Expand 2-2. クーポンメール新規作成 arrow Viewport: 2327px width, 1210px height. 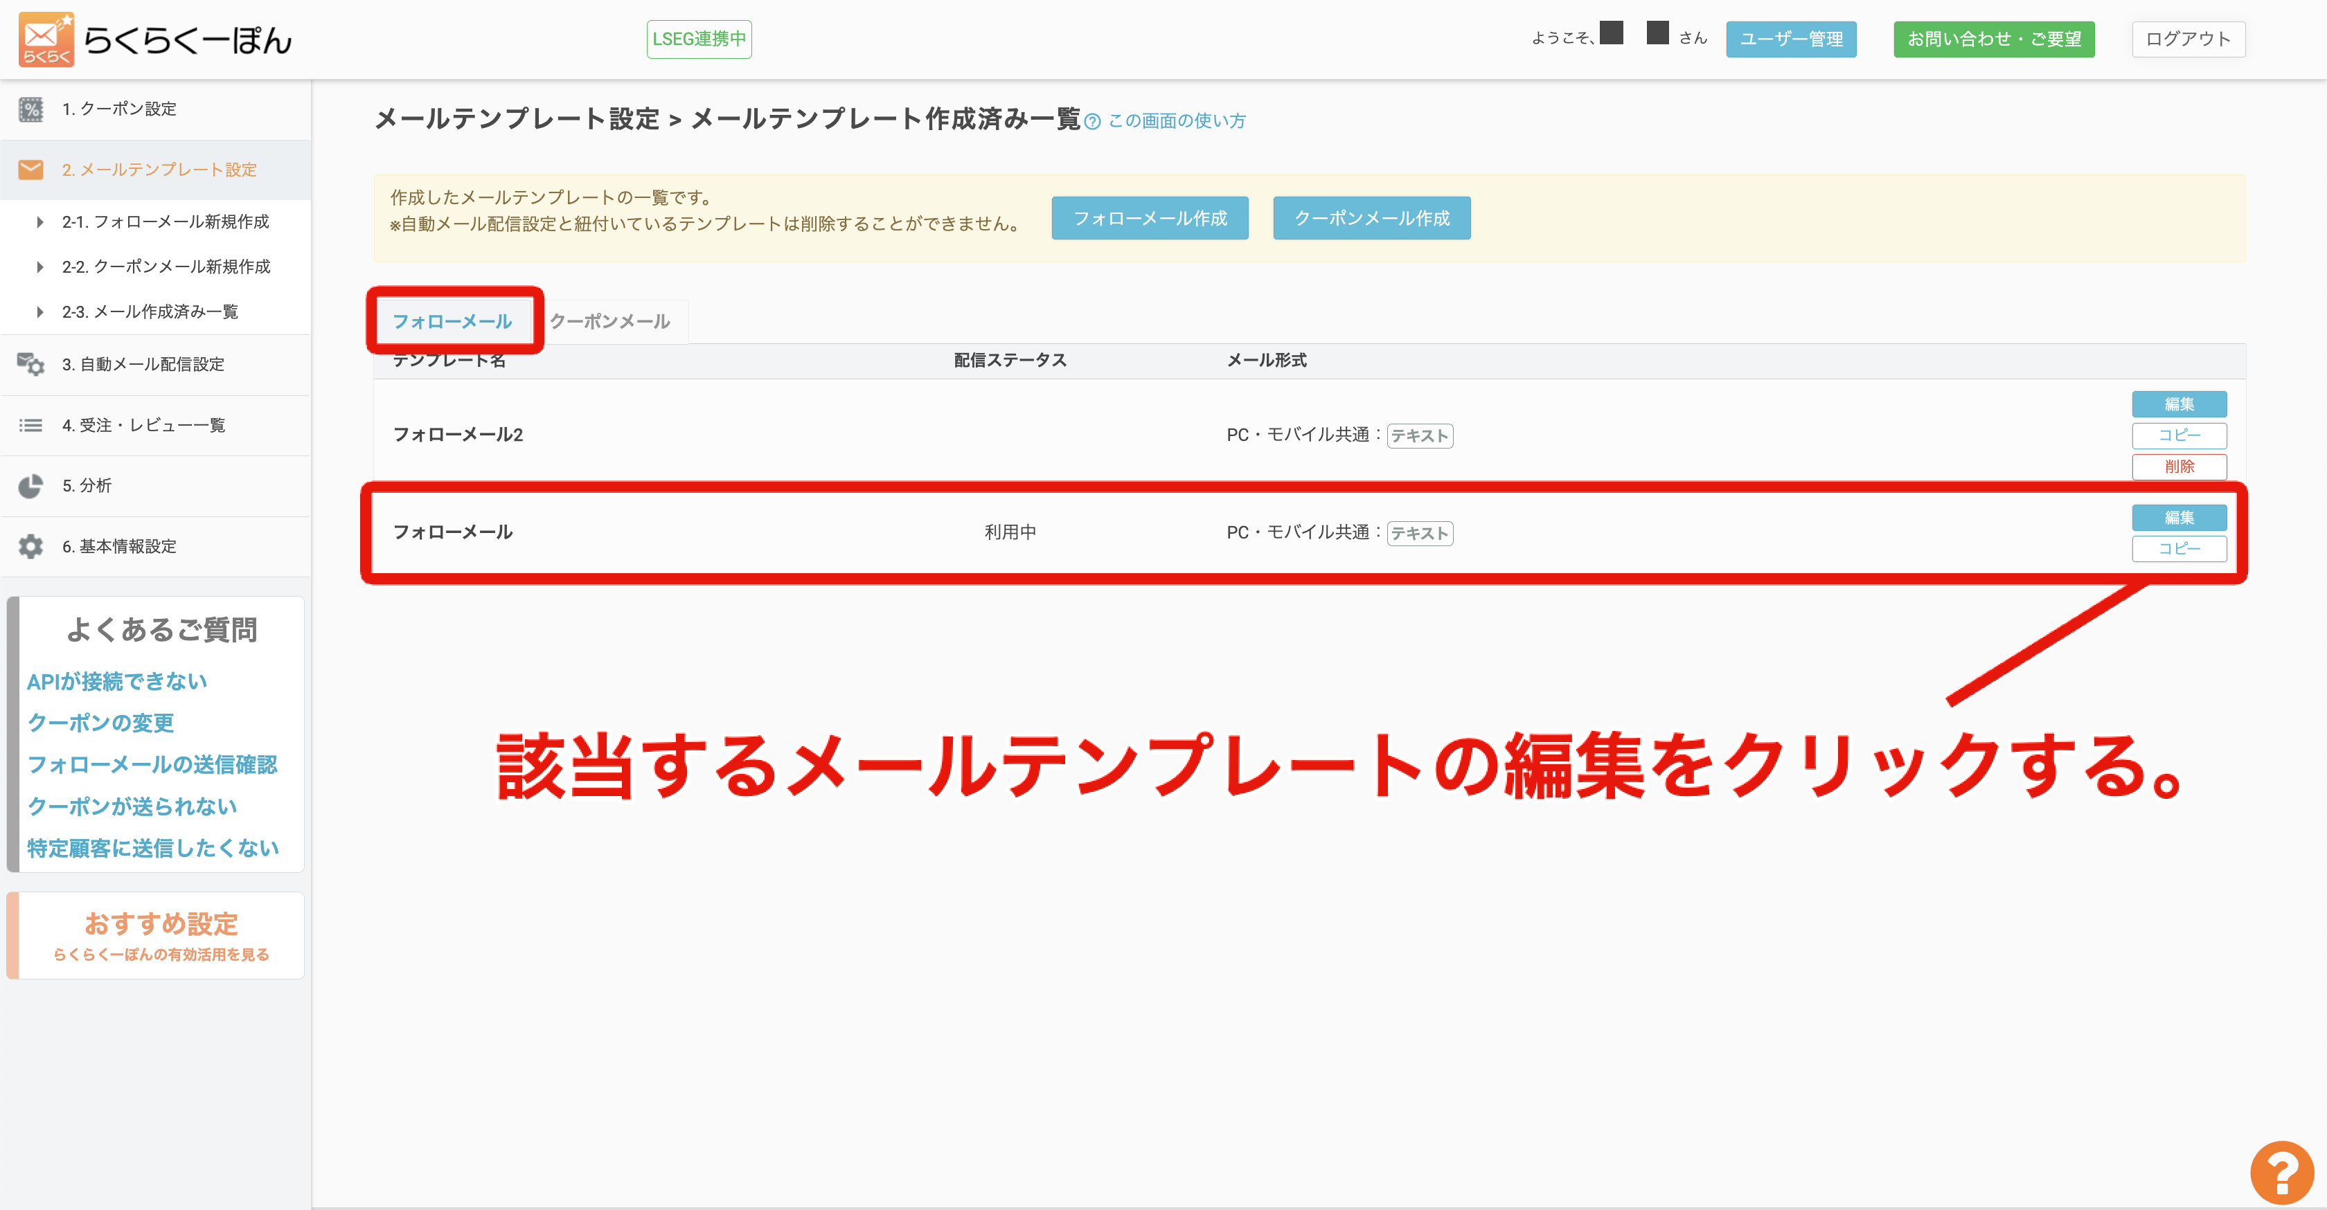39,267
